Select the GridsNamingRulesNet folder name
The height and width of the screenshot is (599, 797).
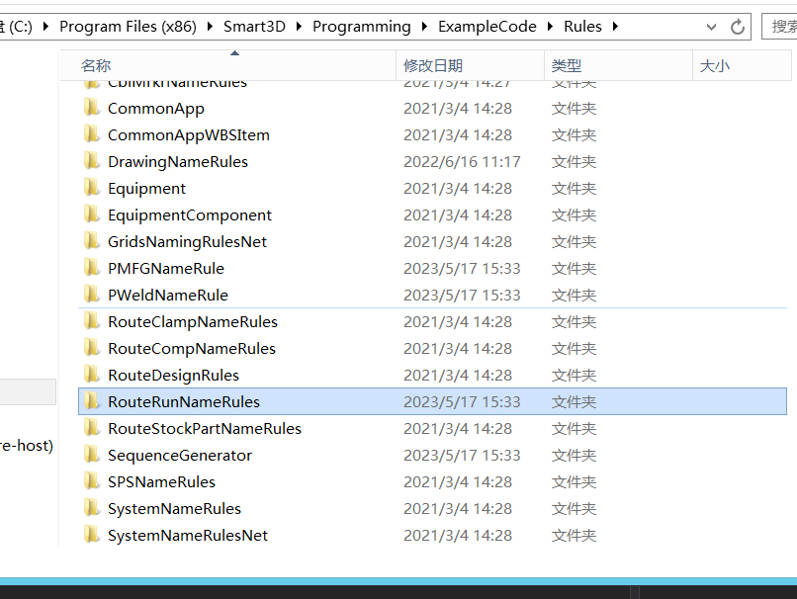pyautogui.click(x=187, y=242)
